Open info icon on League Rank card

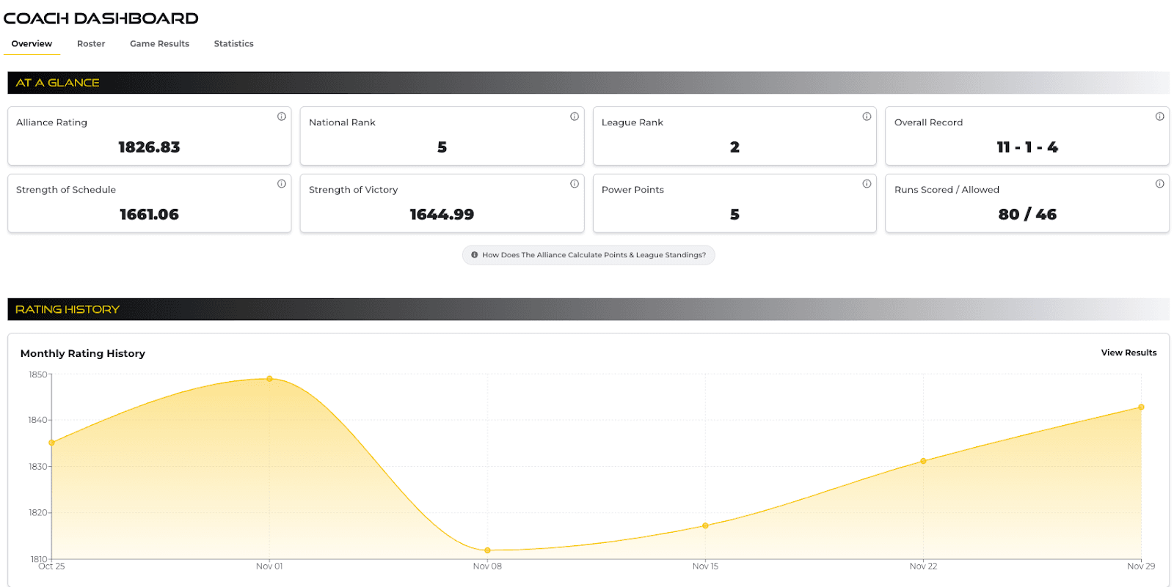[x=867, y=117]
